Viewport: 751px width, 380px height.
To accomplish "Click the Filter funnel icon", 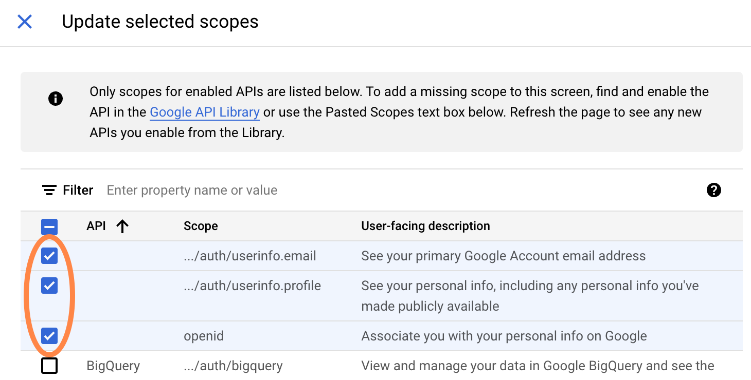I will [49, 189].
